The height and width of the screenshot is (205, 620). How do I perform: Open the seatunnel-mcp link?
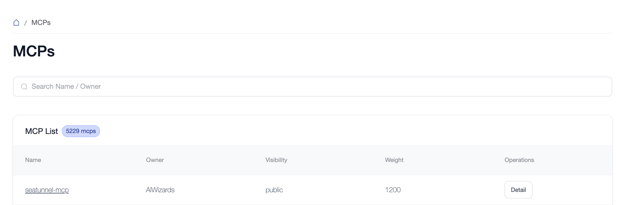[x=47, y=190]
